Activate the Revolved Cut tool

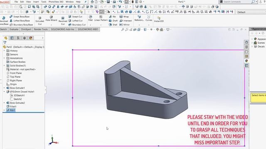tap(63, 21)
